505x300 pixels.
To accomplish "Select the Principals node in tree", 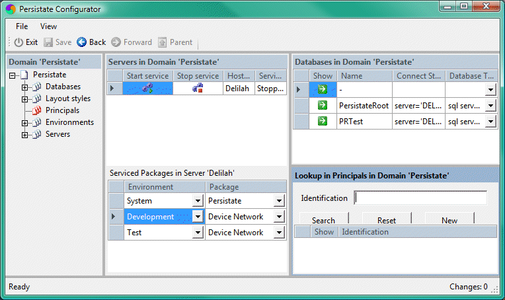I will (61, 110).
